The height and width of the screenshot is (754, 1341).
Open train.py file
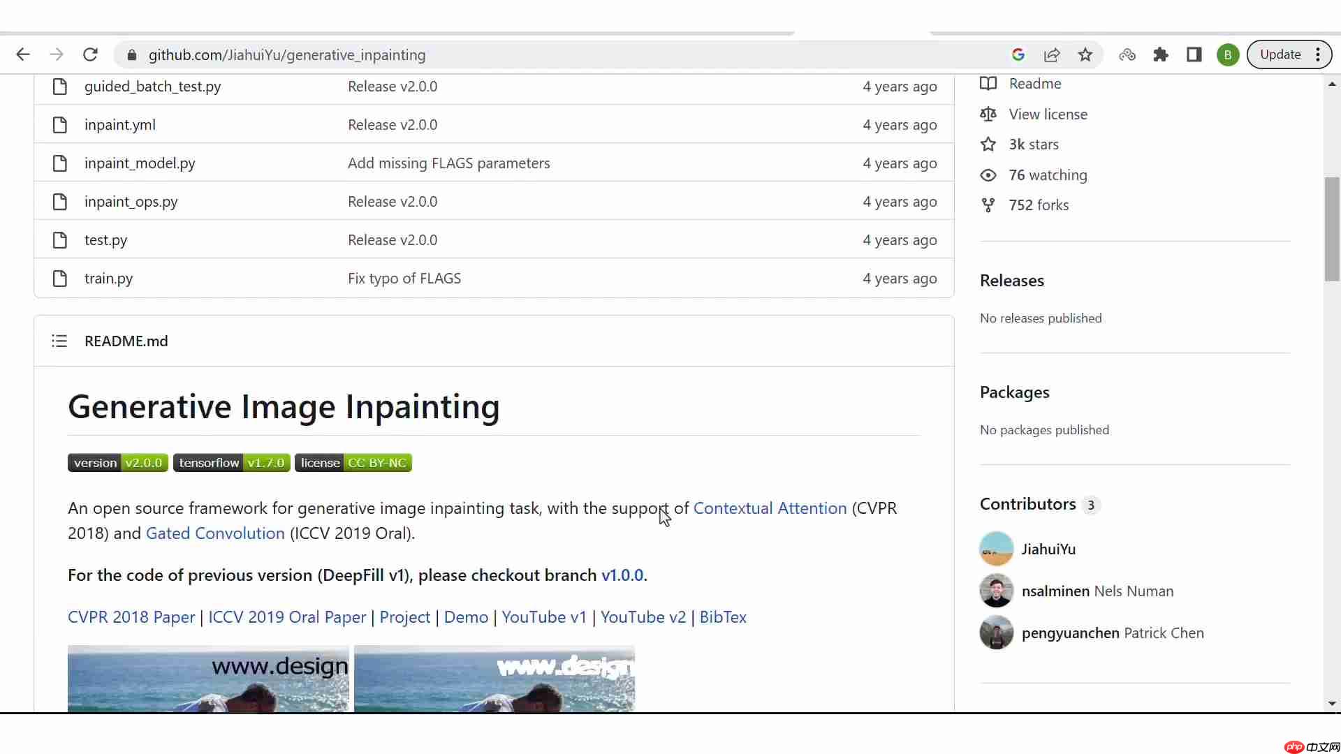tap(108, 279)
